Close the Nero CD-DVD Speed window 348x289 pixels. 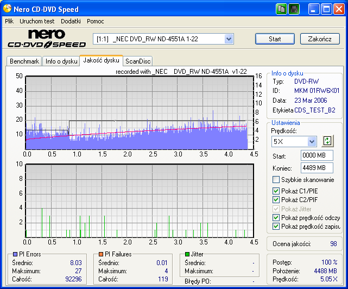pyautogui.click(x=339, y=9)
